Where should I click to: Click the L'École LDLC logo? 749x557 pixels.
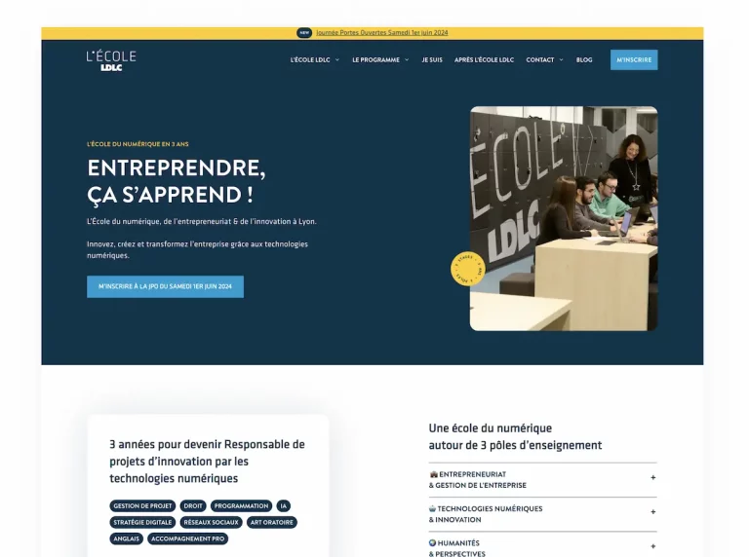[111, 60]
